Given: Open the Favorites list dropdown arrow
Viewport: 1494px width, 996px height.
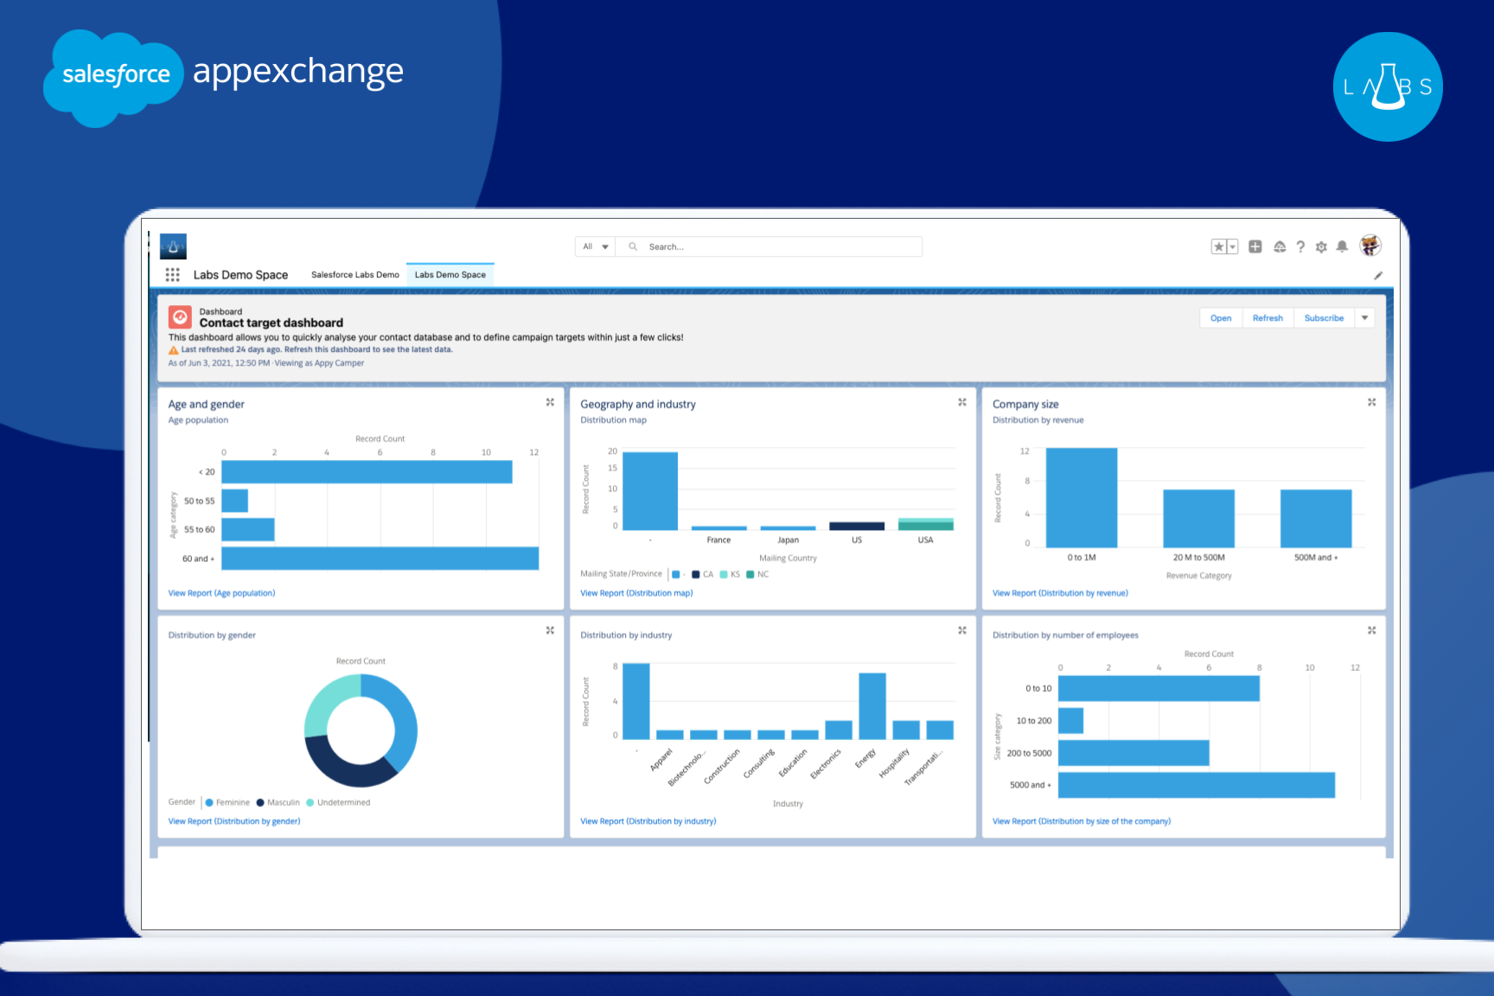Looking at the screenshot, I should pos(1231,246).
